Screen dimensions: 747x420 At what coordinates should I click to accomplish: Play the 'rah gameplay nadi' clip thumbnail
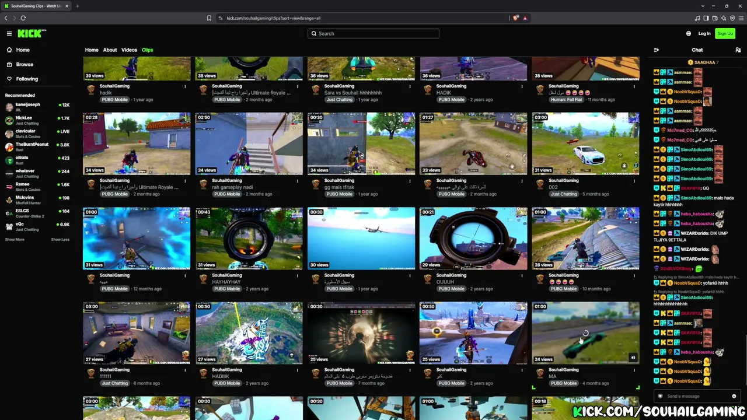coord(249,143)
